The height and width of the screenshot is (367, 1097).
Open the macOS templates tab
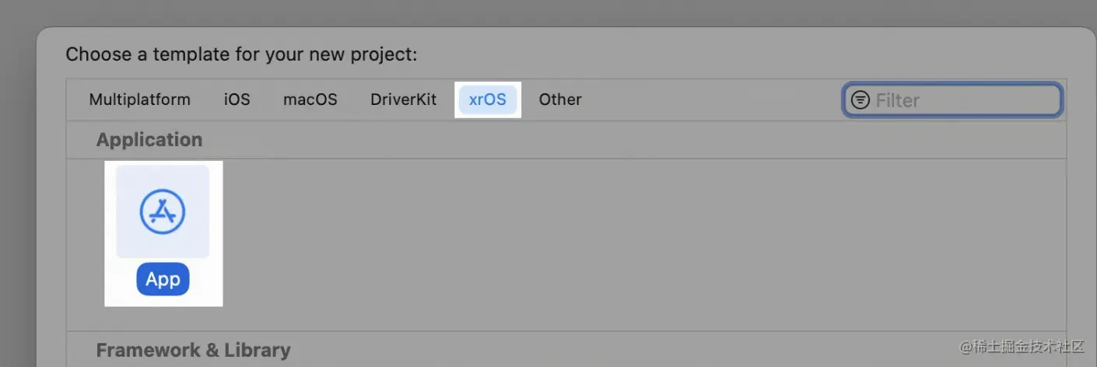tap(310, 100)
